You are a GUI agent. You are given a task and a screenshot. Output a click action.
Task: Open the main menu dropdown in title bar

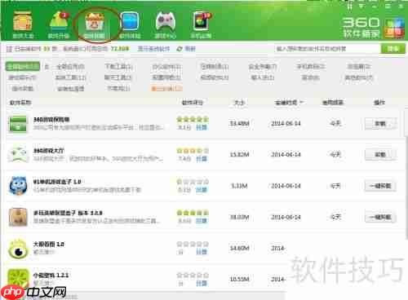pyautogui.click(x=361, y=6)
